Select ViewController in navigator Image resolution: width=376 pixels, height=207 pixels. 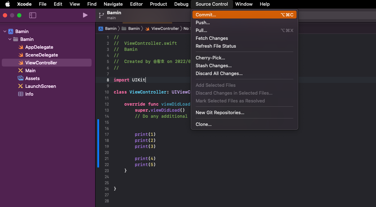pyautogui.click(x=47, y=63)
